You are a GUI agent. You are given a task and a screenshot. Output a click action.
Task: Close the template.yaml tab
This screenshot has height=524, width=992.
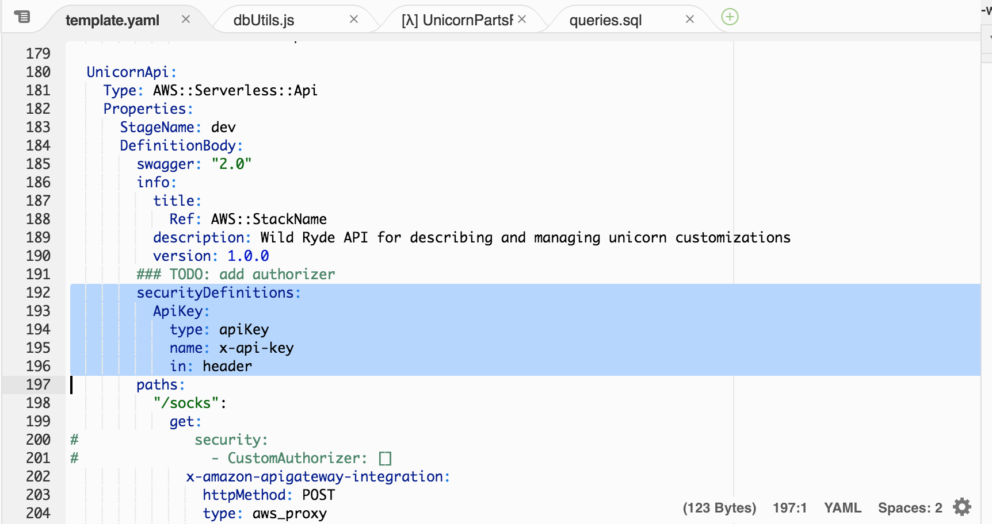186,19
